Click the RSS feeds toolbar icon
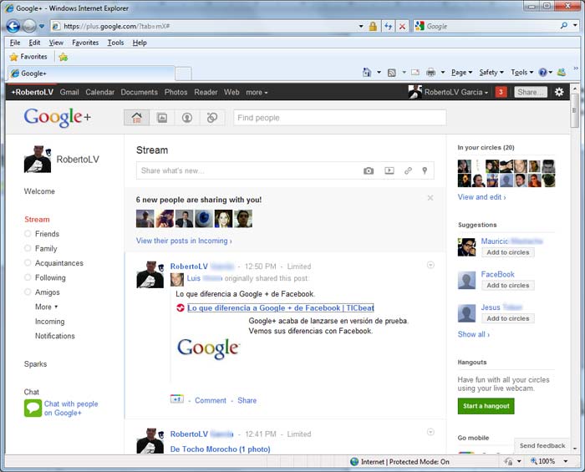Screen dimensions: 585x472 pyautogui.click(x=391, y=73)
